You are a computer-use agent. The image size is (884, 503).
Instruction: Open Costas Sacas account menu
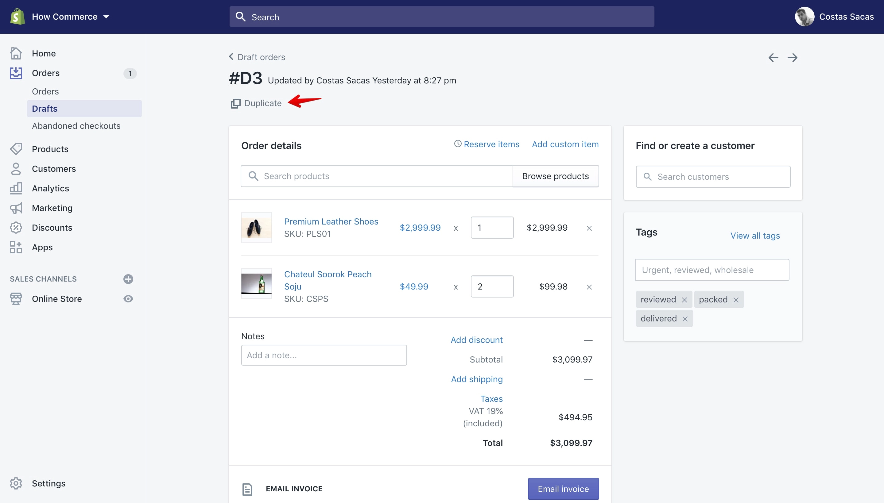coord(834,17)
